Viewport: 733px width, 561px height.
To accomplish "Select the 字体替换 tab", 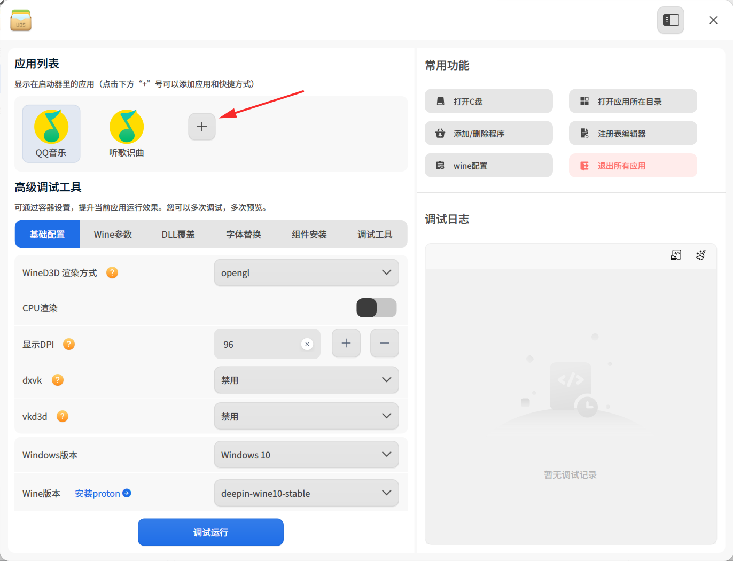I will pyautogui.click(x=244, y=234).
